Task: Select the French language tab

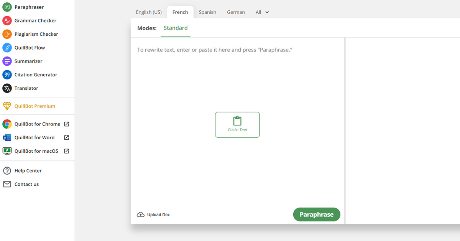Action: [180, 12]
